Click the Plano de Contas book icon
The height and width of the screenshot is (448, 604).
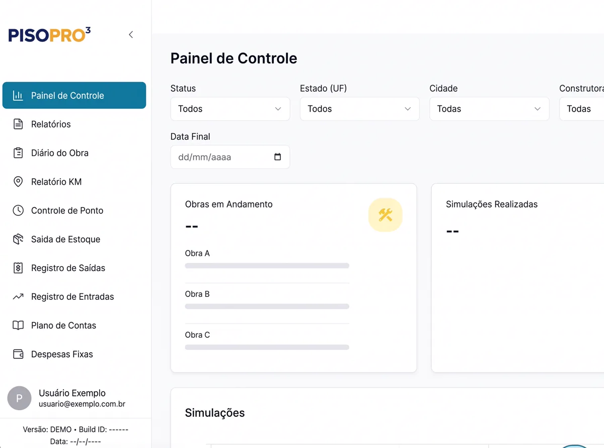coord(18,325)
